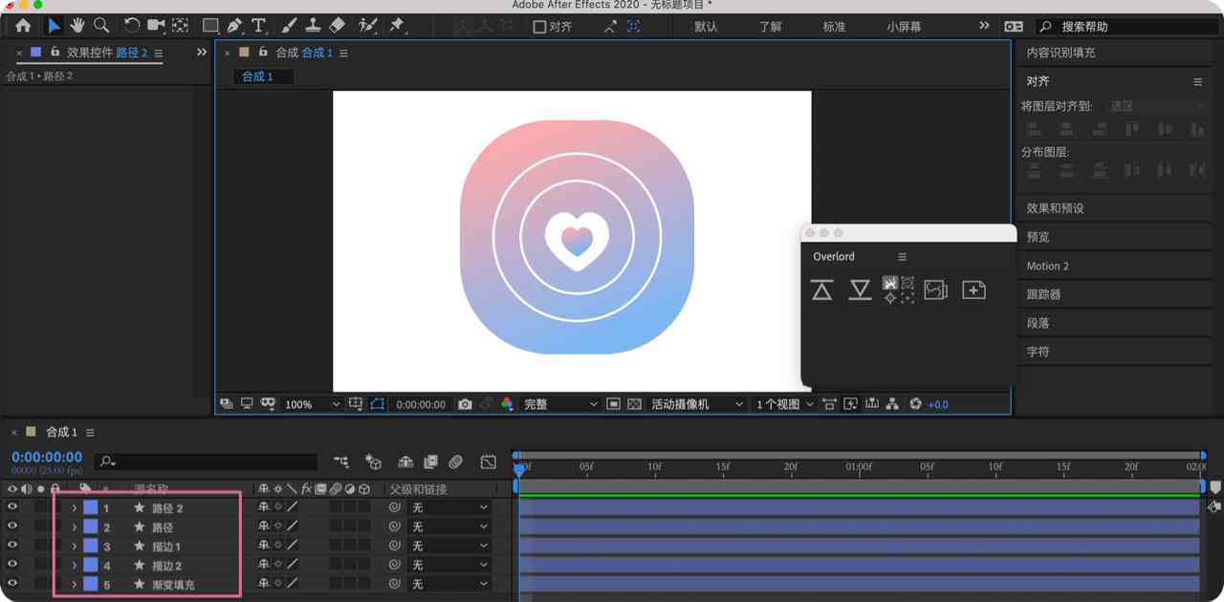Hide the 渐变填充 layer eye

(12, 584)
